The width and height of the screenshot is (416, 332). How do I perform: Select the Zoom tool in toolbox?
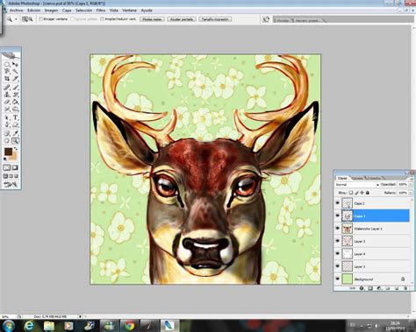coord(15,141)
